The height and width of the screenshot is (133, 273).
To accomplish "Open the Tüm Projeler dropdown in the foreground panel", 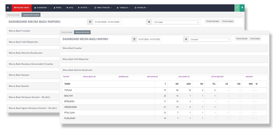I will coord(210,40).
